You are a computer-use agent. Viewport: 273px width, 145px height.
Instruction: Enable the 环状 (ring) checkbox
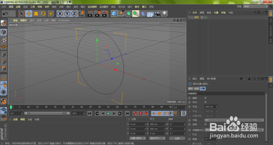tap(206, 102)
